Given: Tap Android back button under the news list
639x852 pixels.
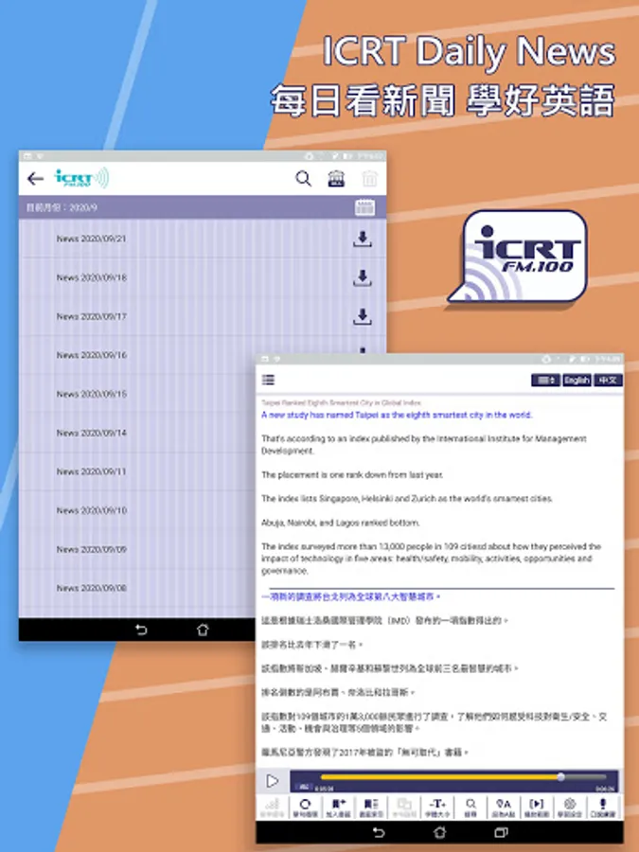Looking at the screenshot, I should (141, 630).
